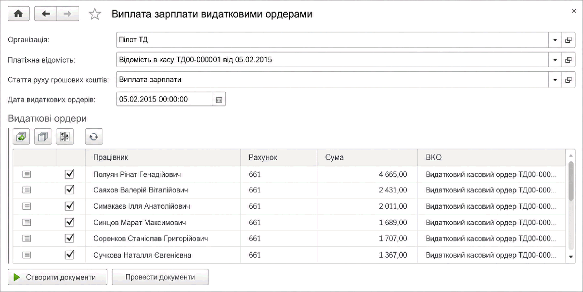This screenshot has width=583, height=292.
Task: Uncheck the Сучкова Наталля Євгенівна checkbox
Action: (x=69, y=254)
